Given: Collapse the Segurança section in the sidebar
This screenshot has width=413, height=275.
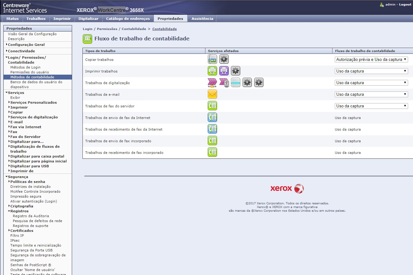Looking at the screenshot, I should (18, 177).
